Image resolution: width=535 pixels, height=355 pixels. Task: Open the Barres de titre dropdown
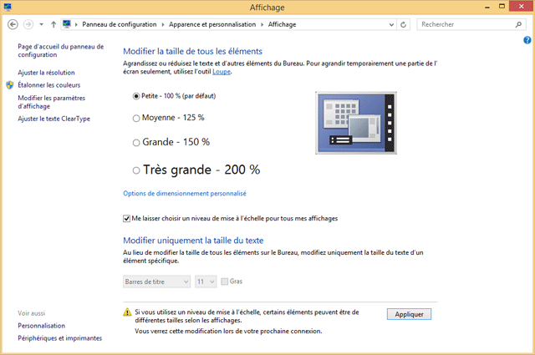[x=156, y=282]
